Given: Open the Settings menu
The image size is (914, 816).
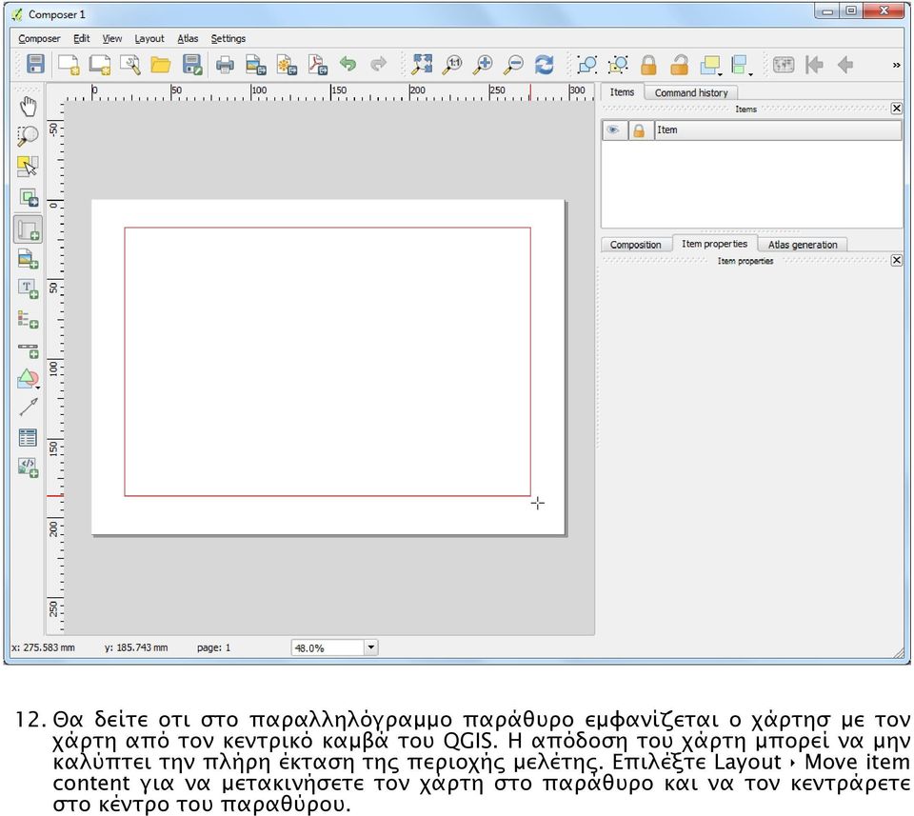Looking at the screenshot, I should pyautogui.click(x=228, y=38).
